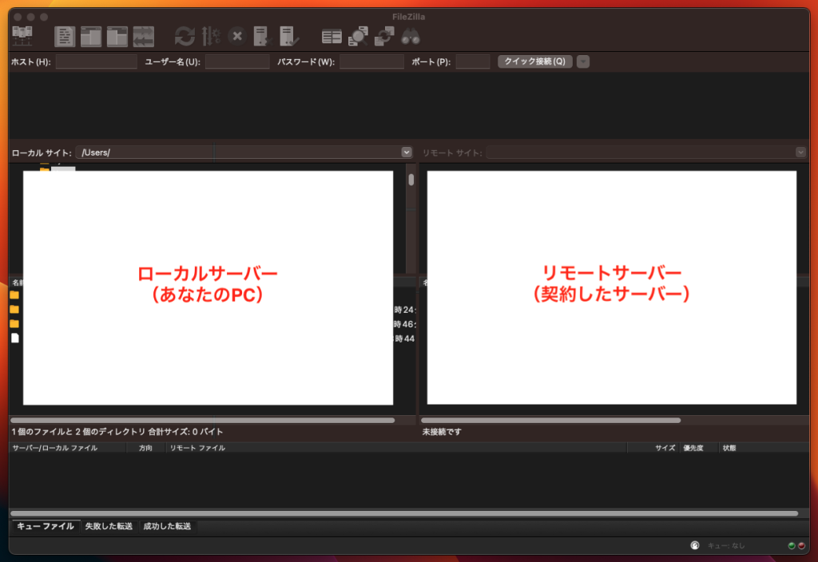Click the ホスト input field

tap(96, 61)
